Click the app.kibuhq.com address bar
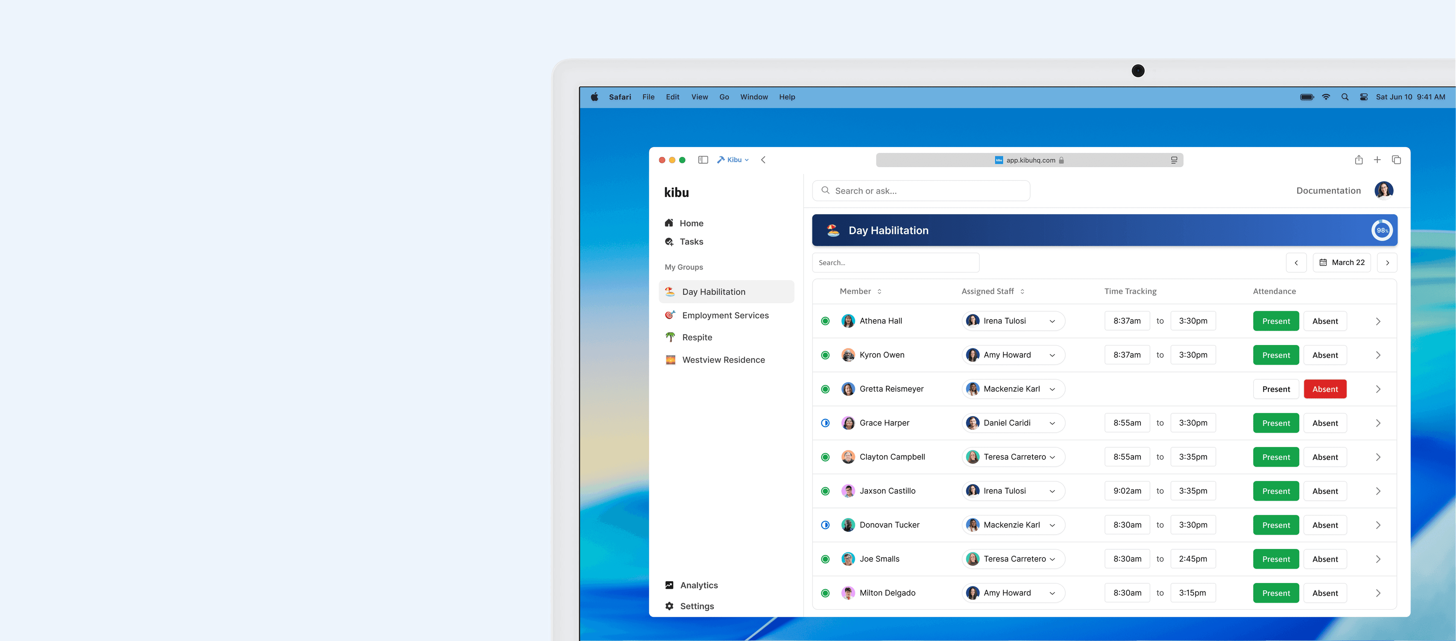Screen dimensions: 1456x641 (x=1029, y=160)
